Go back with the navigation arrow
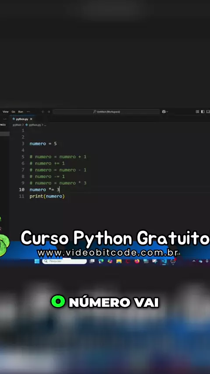Viewport: 210px width, 374px height. click(x=43, y=112)
